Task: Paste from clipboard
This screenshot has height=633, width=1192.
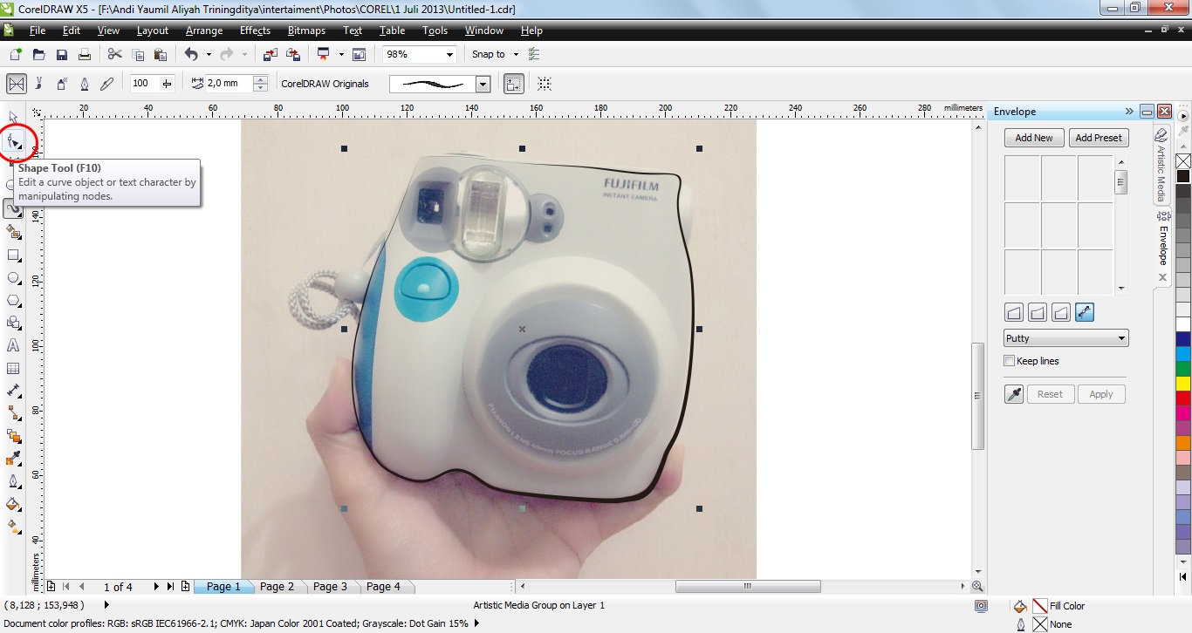Action: pyautogui.click(x=161, y=54)
